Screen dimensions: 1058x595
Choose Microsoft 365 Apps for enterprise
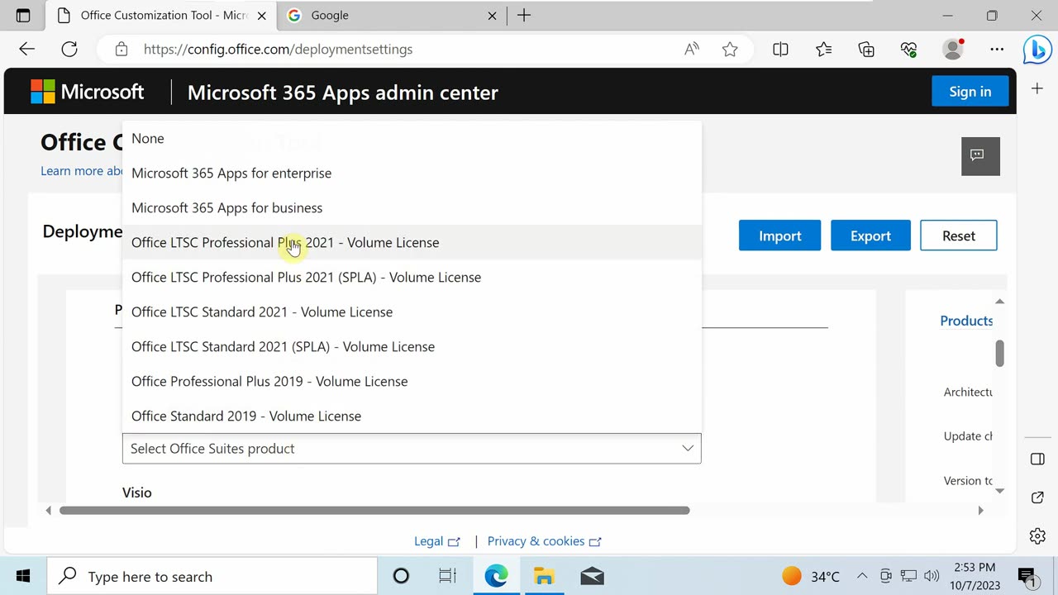click(412, 173)
